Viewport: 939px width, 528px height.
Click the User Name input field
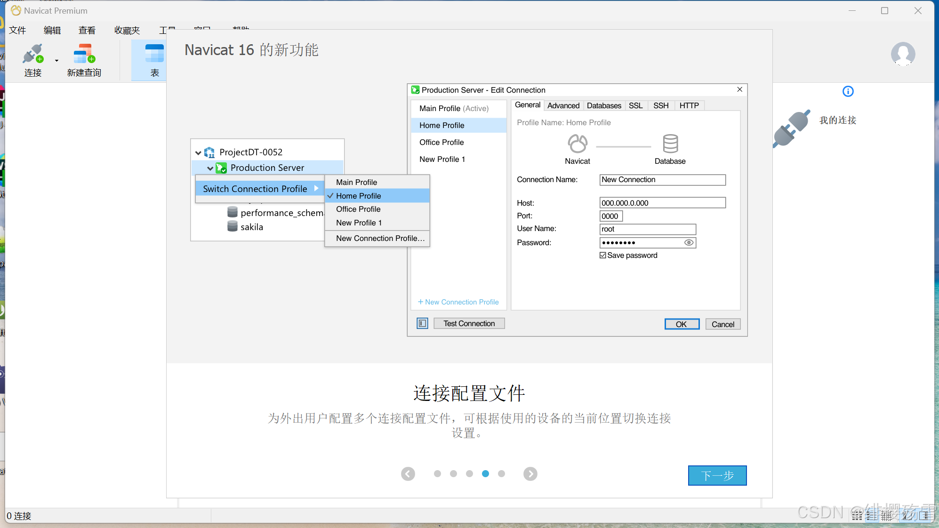tap(648, 229)
